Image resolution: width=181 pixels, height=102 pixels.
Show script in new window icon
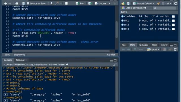(x=16, y=3)
